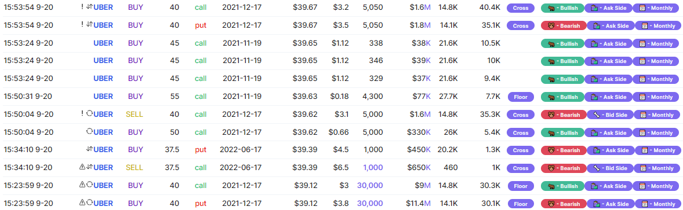683x210 pixels.
Task: Open UBER ticker link on the 329 size row
Action: click(x=103, y=79)
